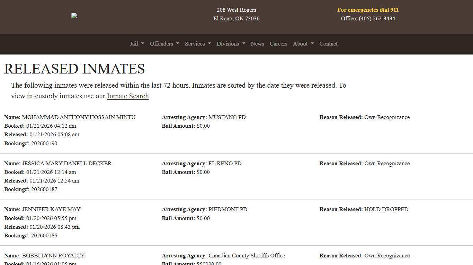Navigate to the News page
This screenshot has height=265, width=473.
[x=257, y=44]
